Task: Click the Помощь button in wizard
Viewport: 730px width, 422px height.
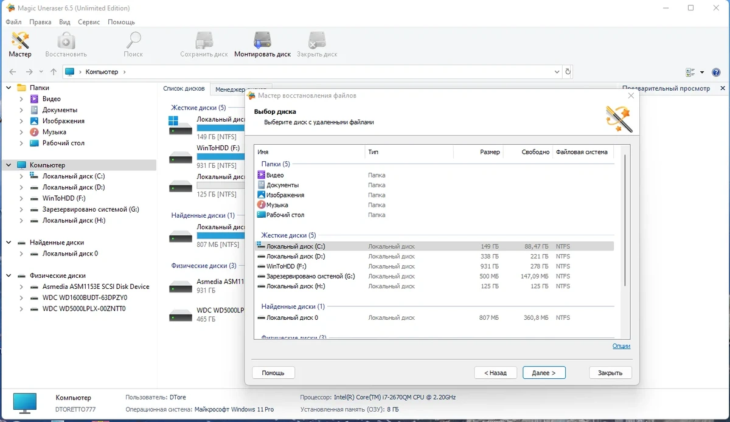Action: coord(273,373)
